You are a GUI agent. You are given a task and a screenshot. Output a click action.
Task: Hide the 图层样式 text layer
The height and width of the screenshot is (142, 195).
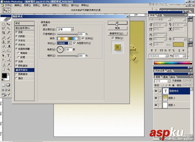(x=156, y=91)
